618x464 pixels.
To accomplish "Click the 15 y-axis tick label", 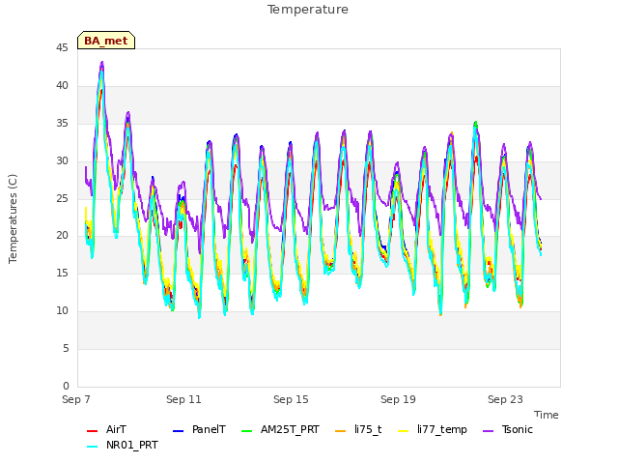I will [62, 273].
